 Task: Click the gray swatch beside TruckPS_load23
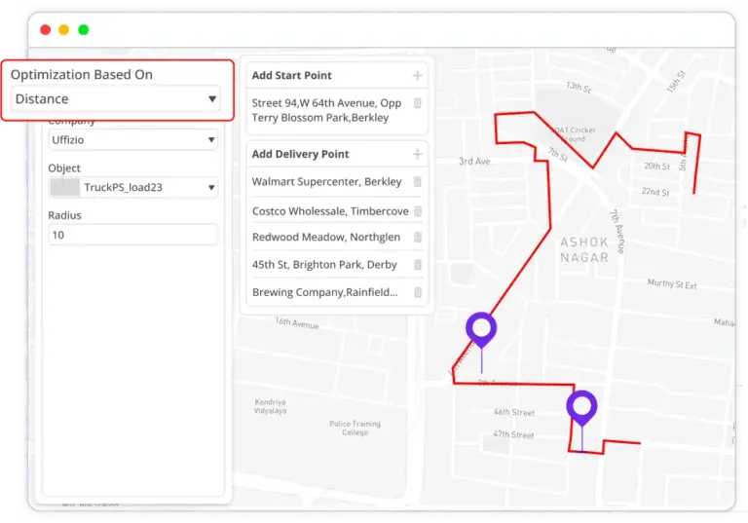[64, 186]
